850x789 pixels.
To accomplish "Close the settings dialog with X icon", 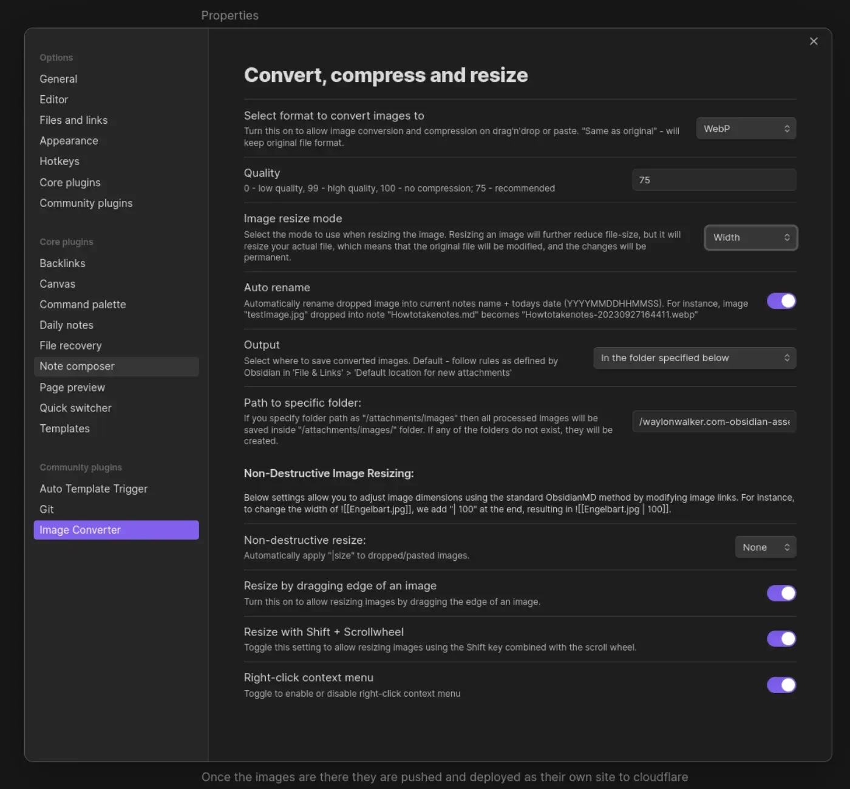I will pos(814,41).
